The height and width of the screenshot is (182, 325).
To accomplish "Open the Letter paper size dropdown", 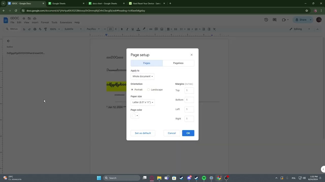I will point(143,102).
